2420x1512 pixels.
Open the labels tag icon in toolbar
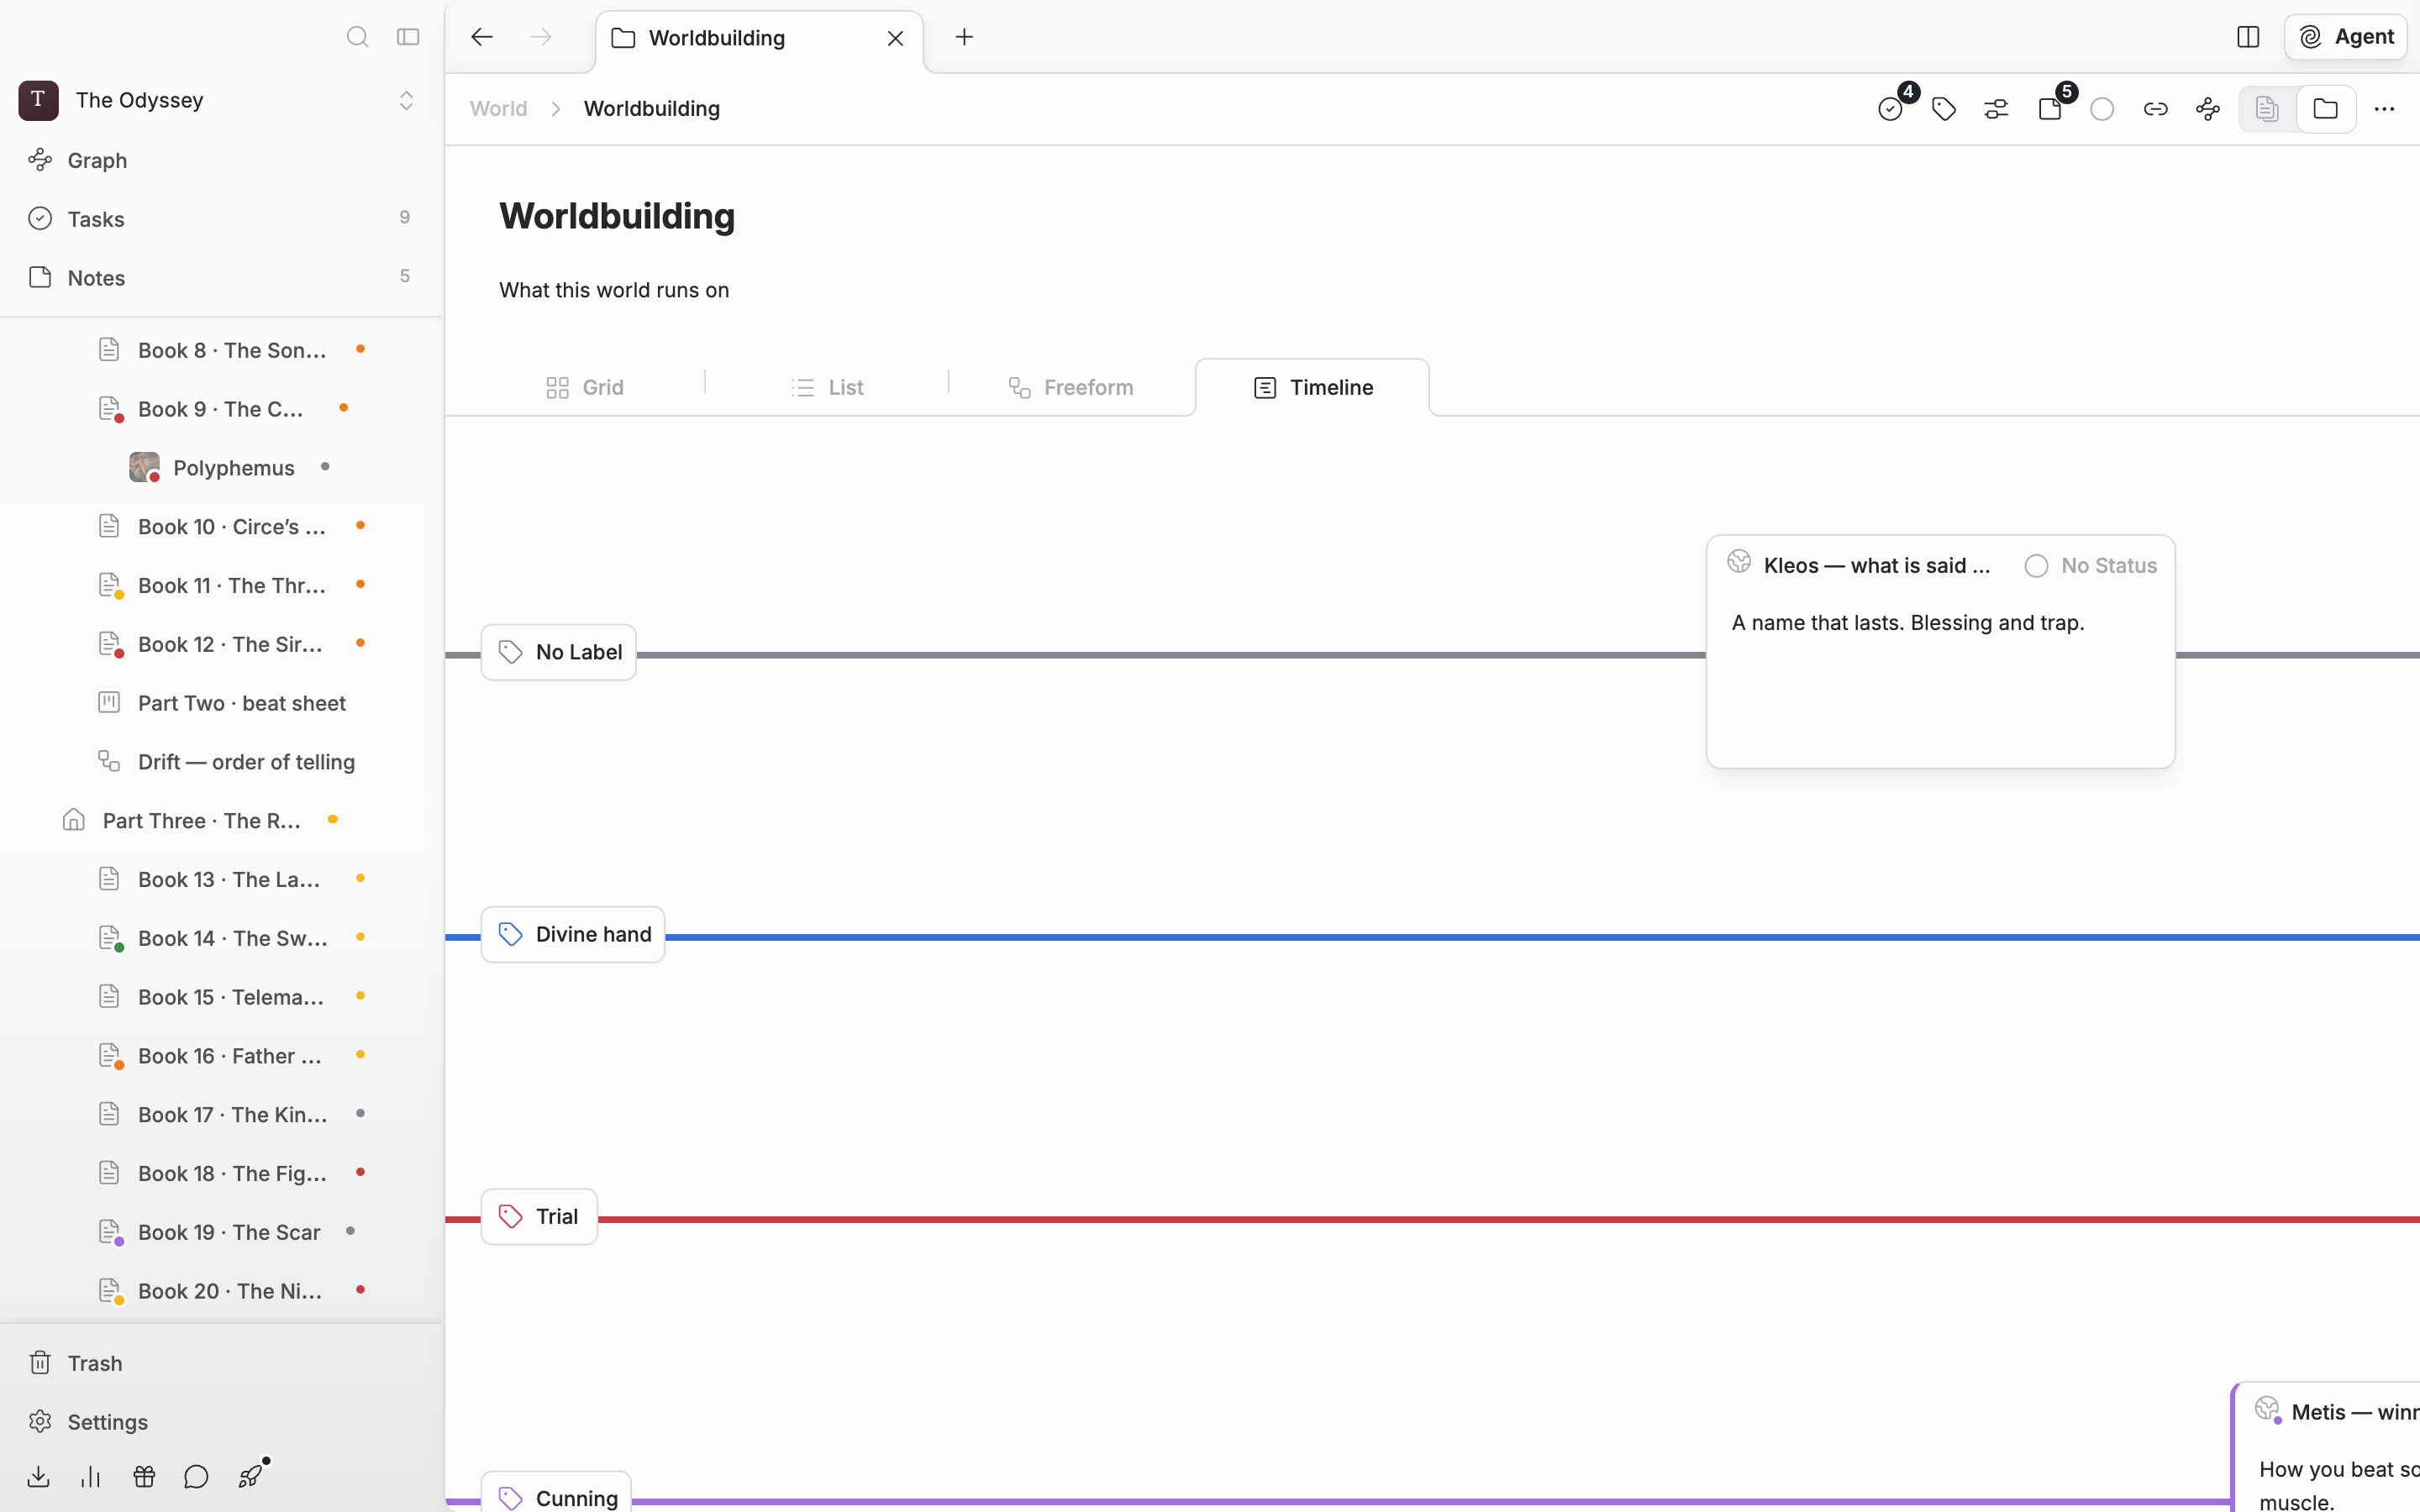(1944, 109)
